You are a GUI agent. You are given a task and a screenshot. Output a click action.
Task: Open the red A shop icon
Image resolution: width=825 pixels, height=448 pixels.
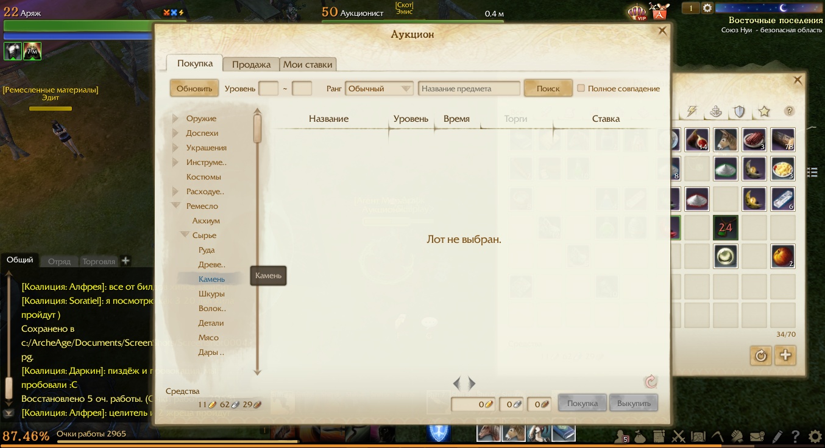[659, 11]
